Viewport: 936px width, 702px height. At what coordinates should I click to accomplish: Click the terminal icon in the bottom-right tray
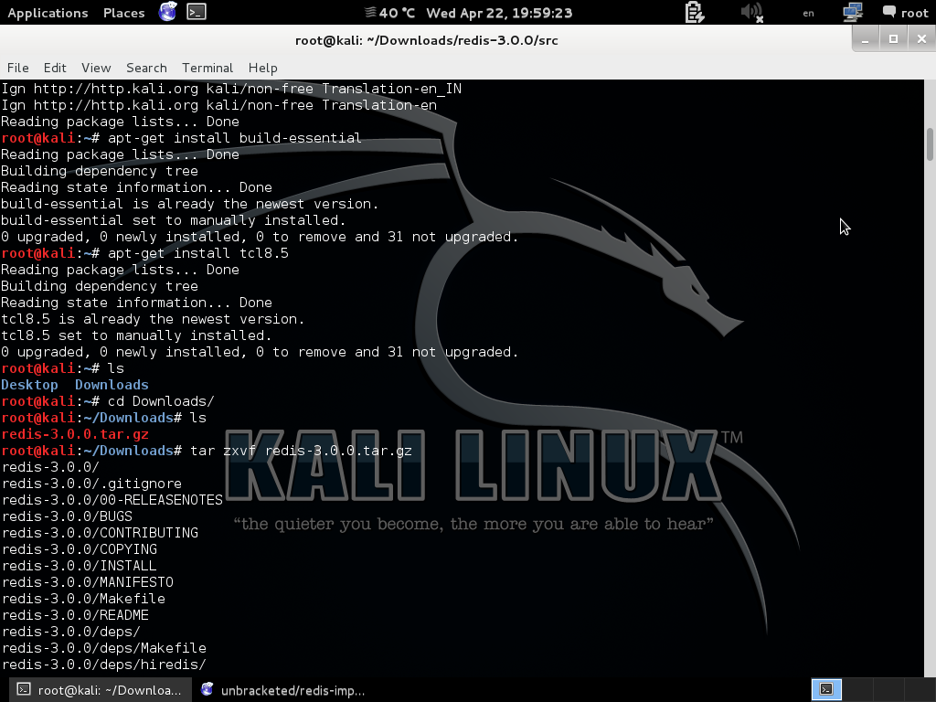click(x=826, y=689)
